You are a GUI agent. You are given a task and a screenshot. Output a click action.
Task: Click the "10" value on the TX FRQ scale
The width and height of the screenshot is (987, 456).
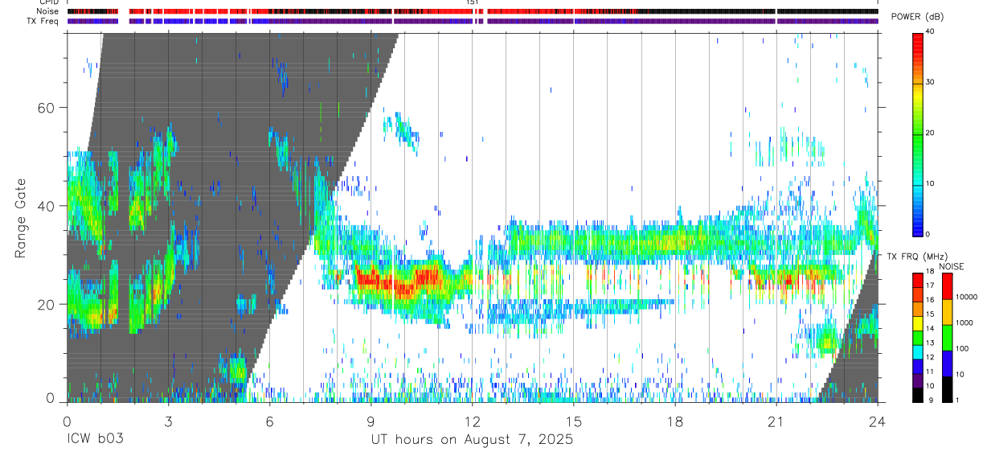pyautogui.click(x=930, y=387)
